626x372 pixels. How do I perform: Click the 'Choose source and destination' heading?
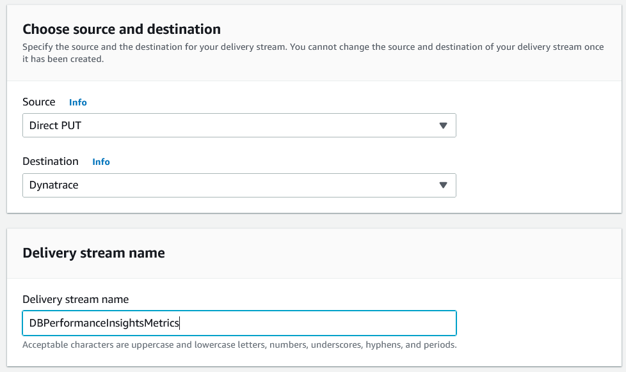pos(122,29)
